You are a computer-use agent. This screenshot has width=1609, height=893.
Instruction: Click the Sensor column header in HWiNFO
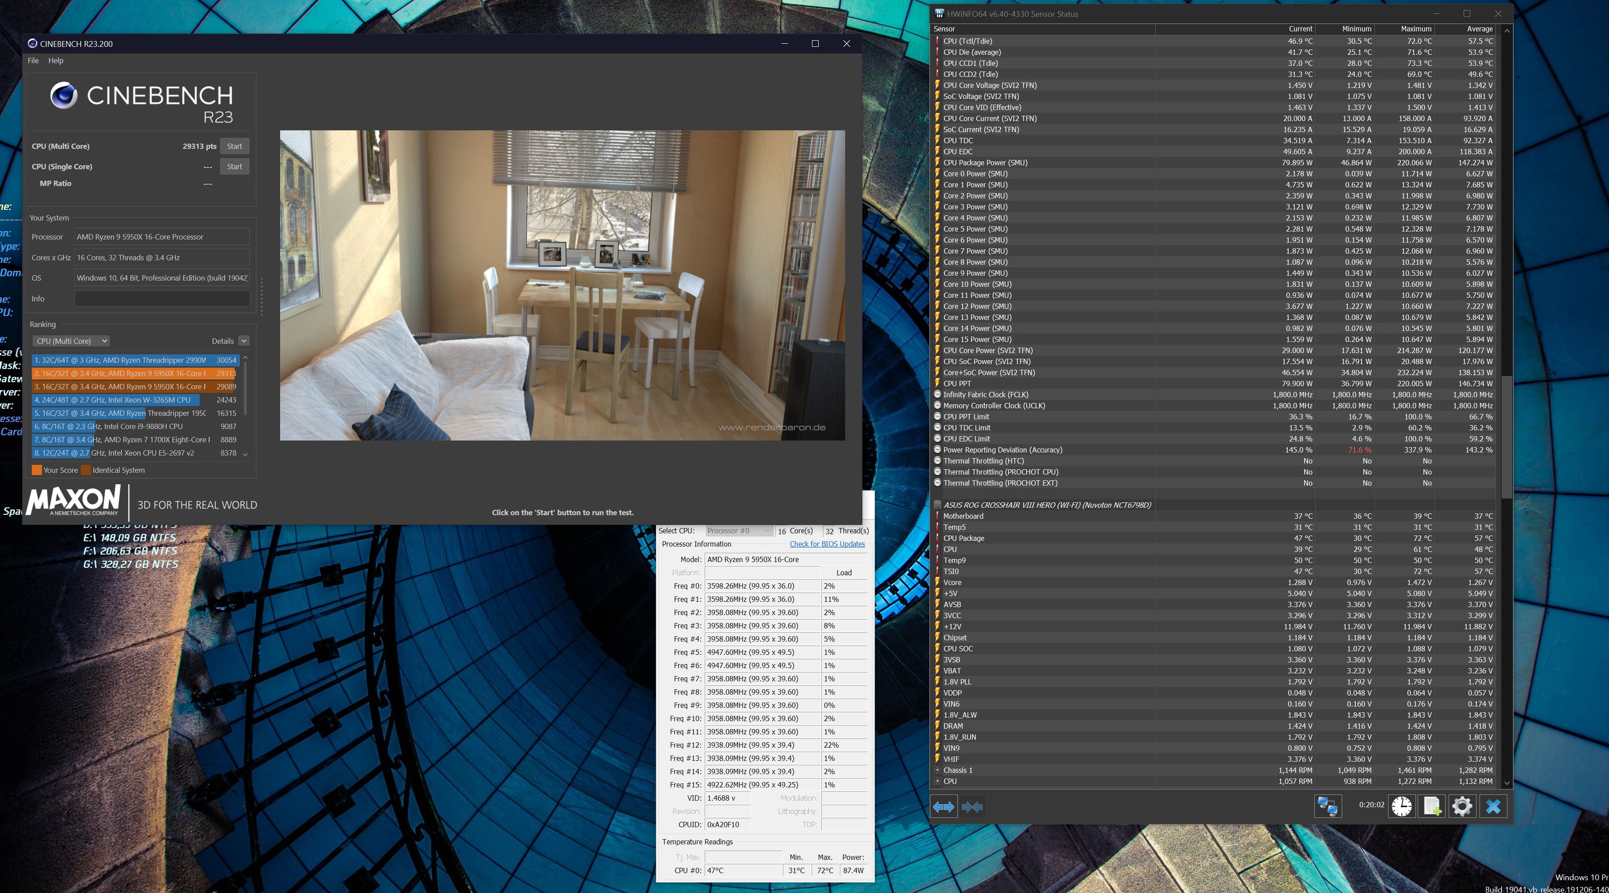click(x=1043, y=29)
